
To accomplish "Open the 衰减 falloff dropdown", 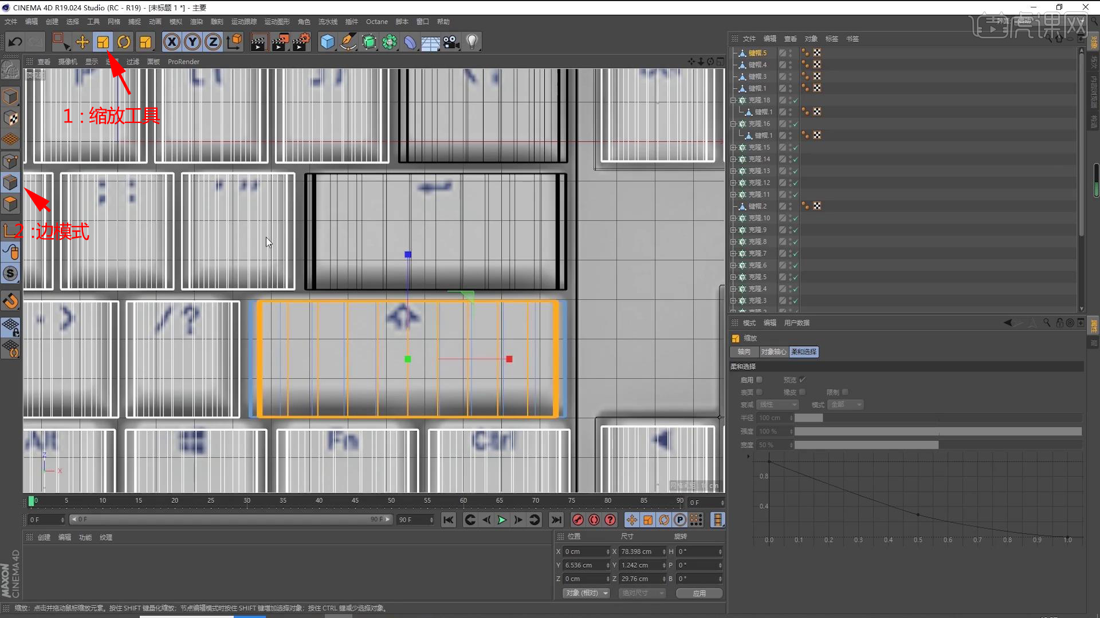I will tap(777, 405).
